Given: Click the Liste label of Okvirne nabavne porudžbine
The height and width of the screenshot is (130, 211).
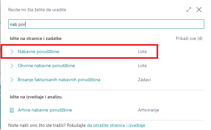Looking at the screenshot, I should point(142,66).
